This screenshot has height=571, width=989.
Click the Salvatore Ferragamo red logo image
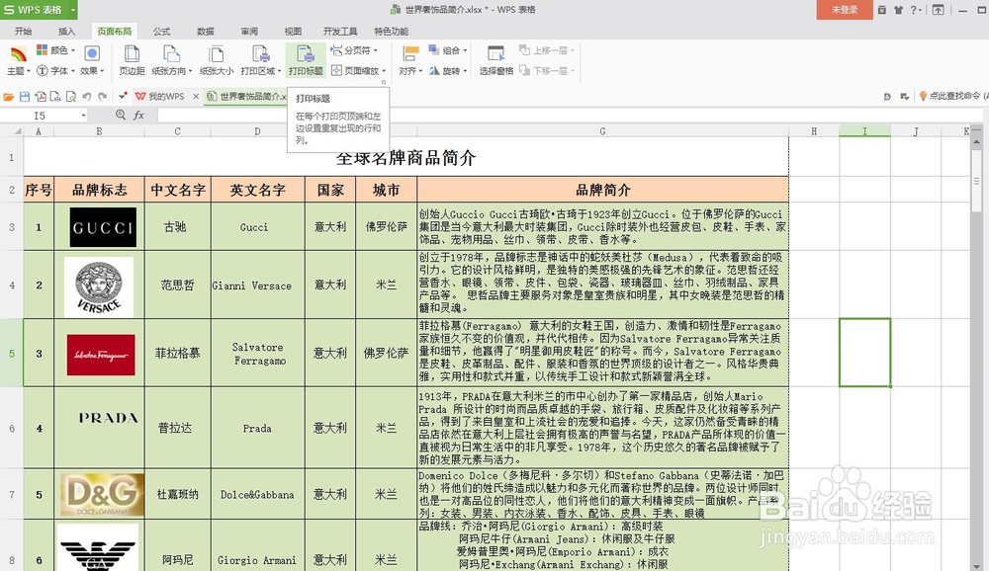pyautogui.click(x=101, y=355)
